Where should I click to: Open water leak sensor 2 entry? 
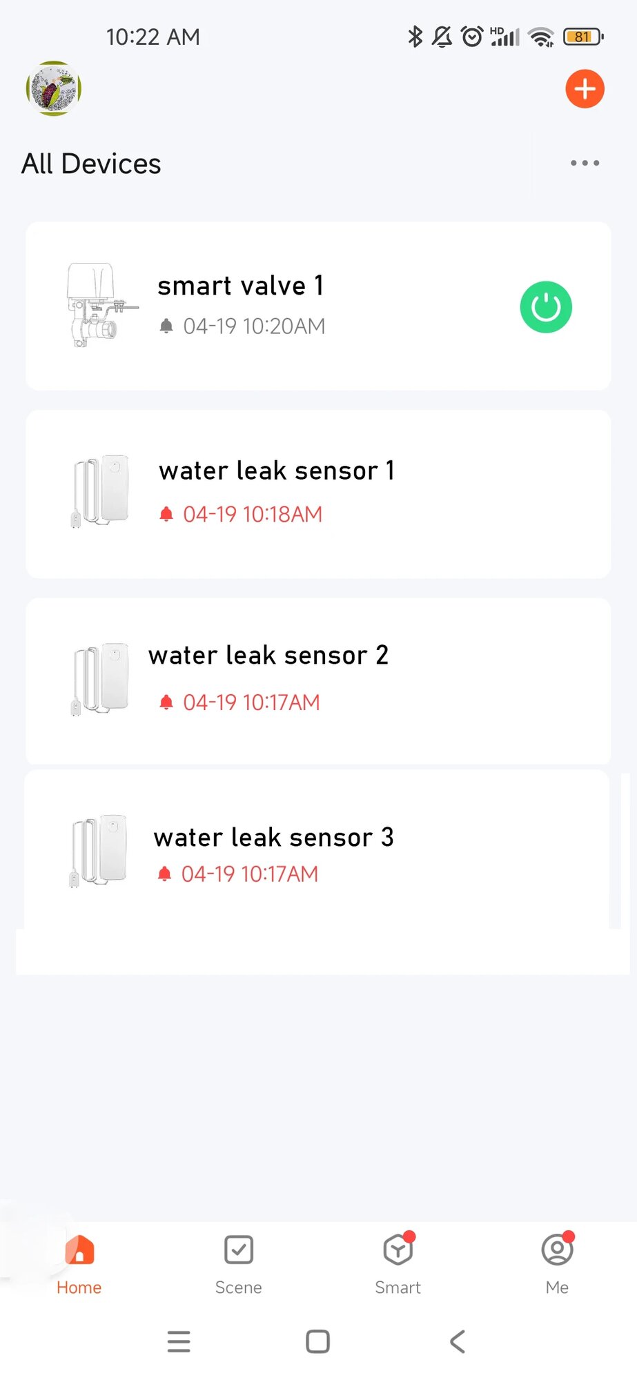(x=318, y=681)
